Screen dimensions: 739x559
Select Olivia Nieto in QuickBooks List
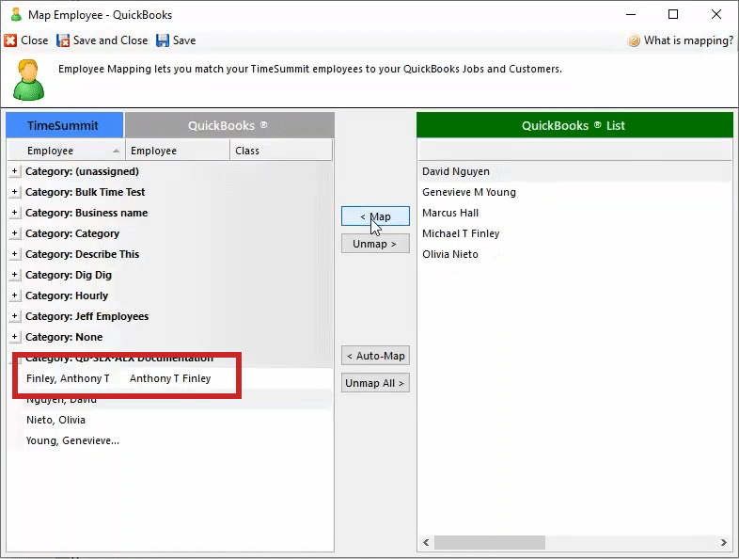point(574,254)
